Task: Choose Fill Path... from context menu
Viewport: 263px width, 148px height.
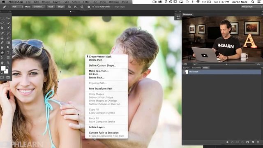Action: coord(95,74)
